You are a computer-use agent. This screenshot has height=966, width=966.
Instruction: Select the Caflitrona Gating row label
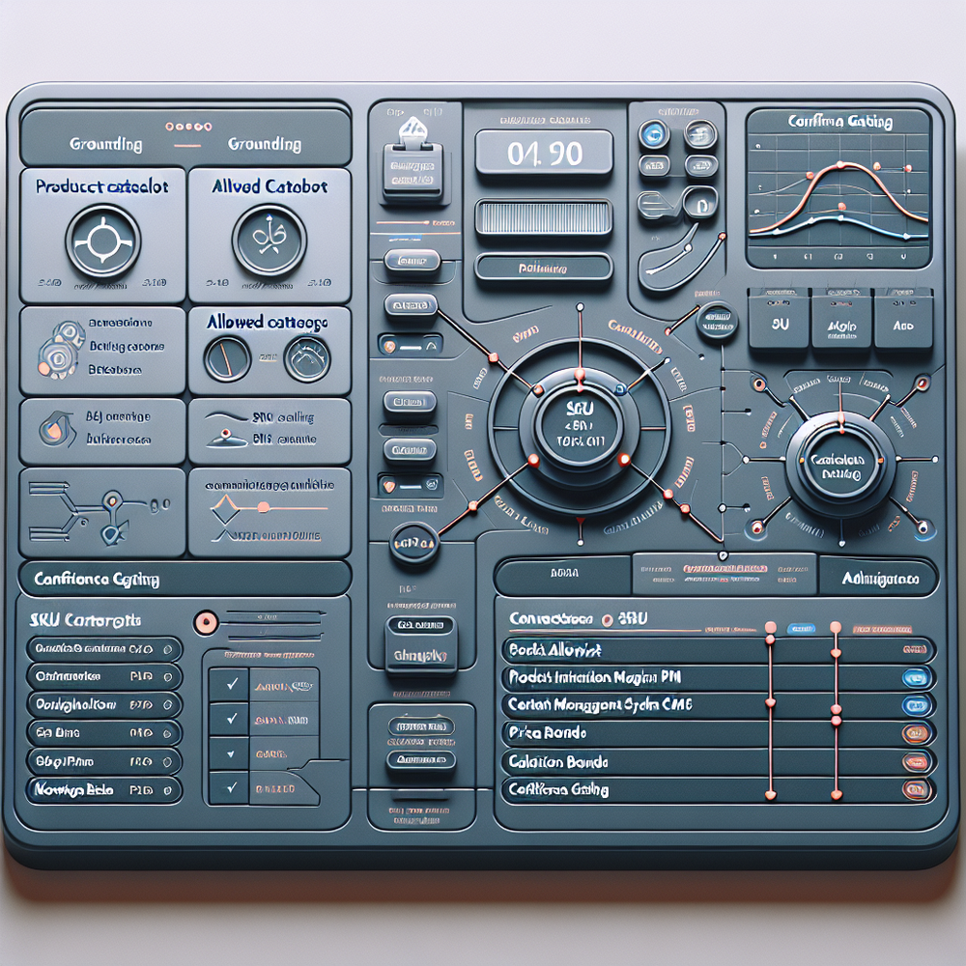(x=558, y=789)
